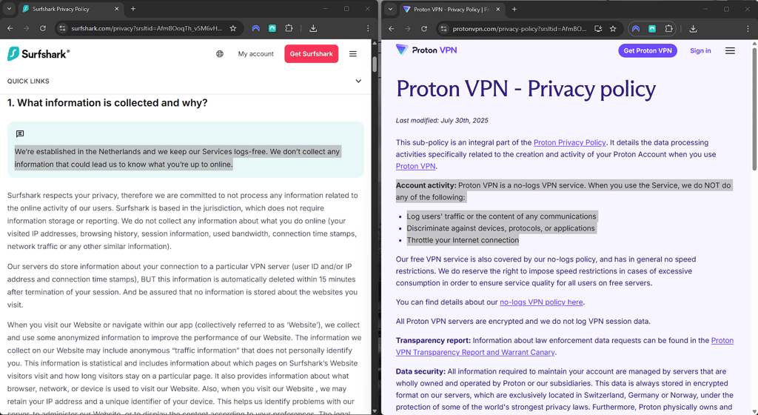Open Chrome three-dot menu in Surfshark window

pos(368,29)
